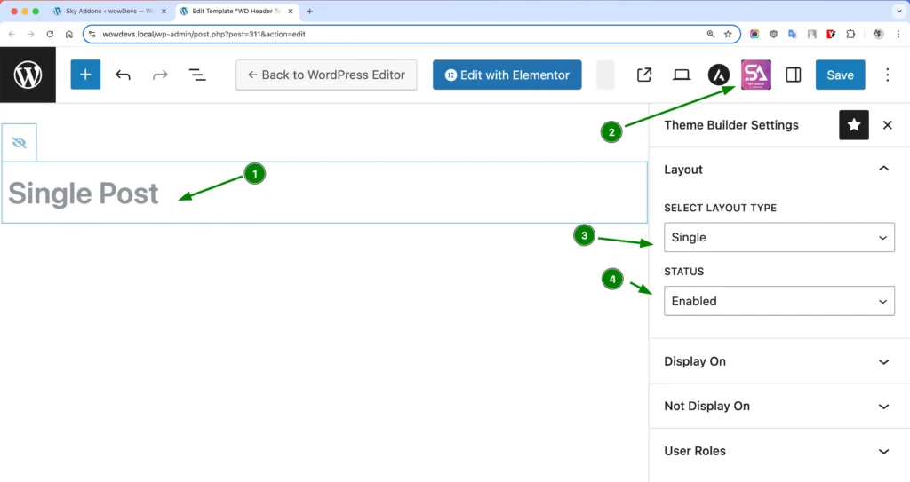This screenshot has height=482, width=910.
Task: Click the Theme Builder Settings heading
Action: (x=731, y=125)
